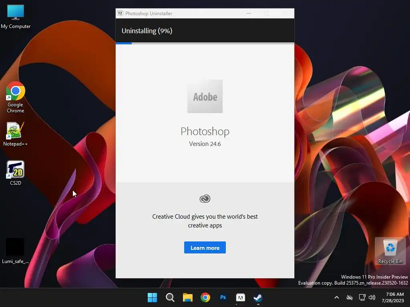Show hidden tray icons chevron

[x=337, y=297]
